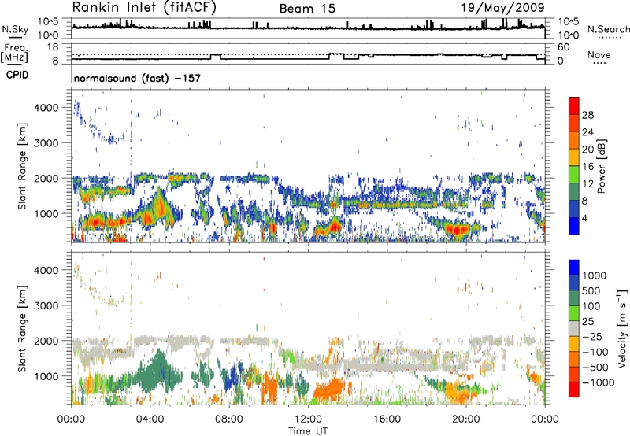Click the solid line sample under N.Sky

coord(15,37)
